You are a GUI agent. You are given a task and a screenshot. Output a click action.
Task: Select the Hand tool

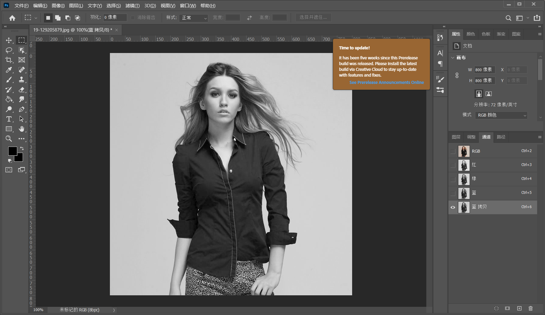(x=21, y=129)
